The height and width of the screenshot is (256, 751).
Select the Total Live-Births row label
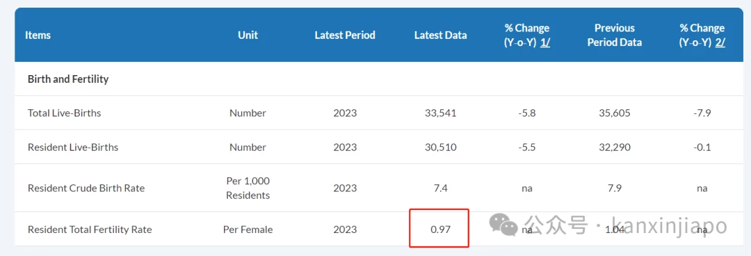(64, 113)
